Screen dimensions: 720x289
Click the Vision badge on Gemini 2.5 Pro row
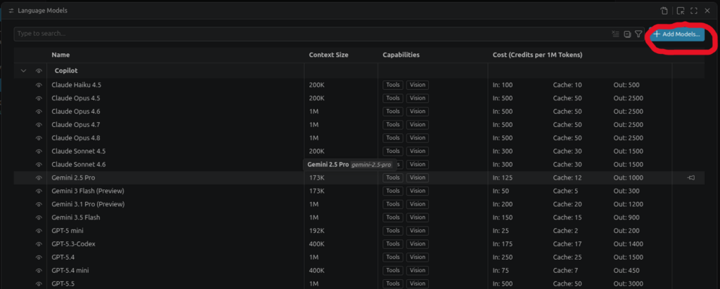(418, 177)
